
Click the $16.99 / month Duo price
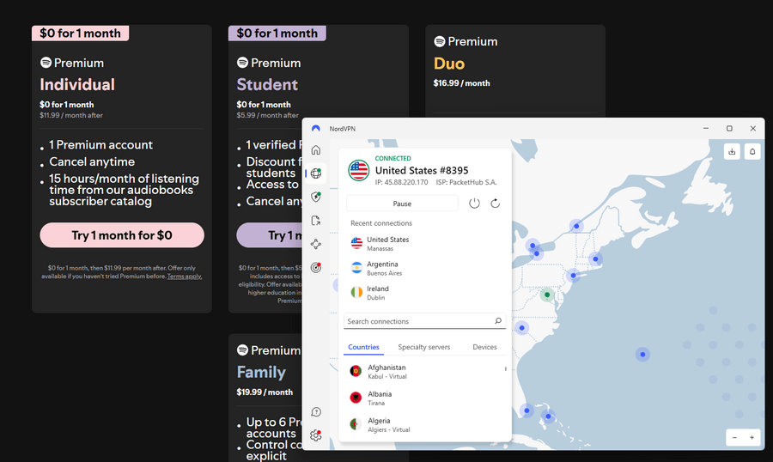click(x=461, y=82)
